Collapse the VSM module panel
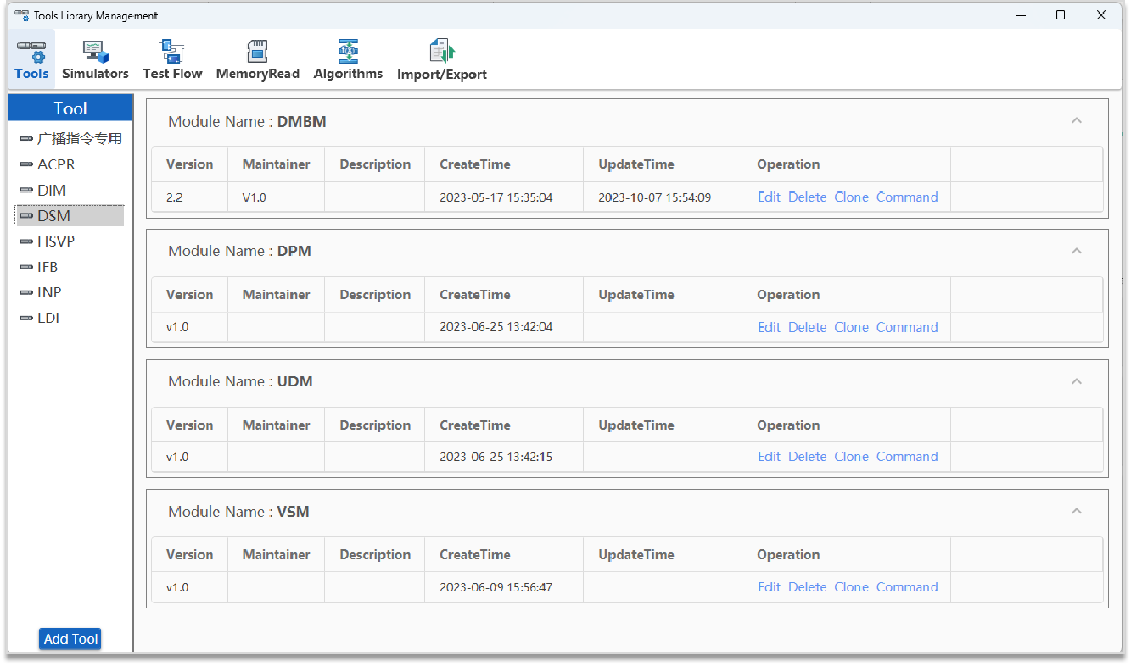Image resolution: width=1131 pixels, height=666 pixels. pos(1076,511)
